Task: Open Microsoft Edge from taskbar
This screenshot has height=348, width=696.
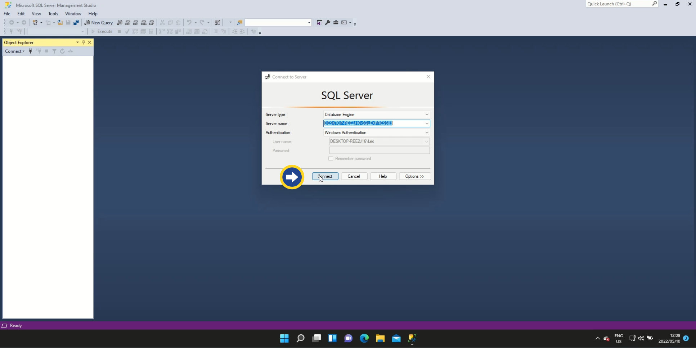Action: pos(364,338)
